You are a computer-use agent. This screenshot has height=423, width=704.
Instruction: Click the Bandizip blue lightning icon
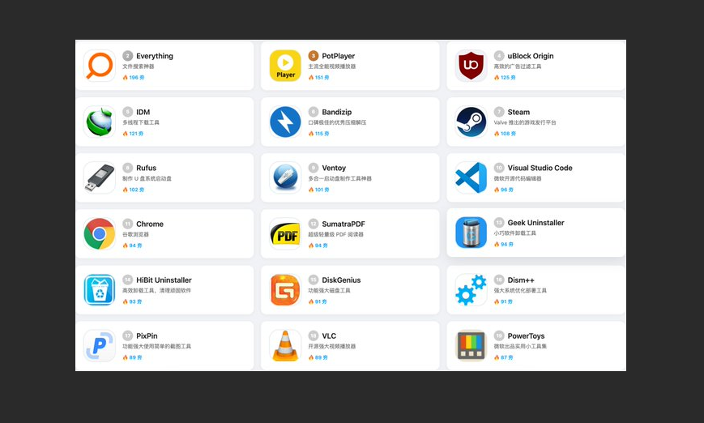285,122
